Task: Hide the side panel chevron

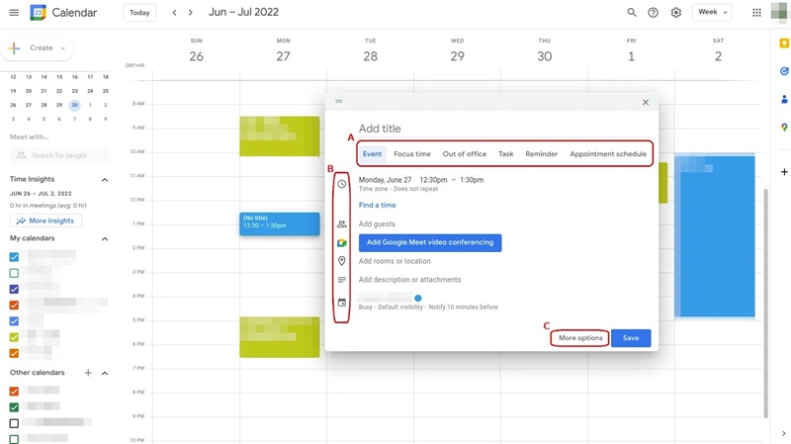Action: tap(783, 433)
